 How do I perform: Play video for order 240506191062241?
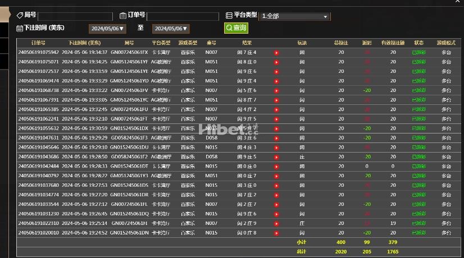tap(276, 119)
